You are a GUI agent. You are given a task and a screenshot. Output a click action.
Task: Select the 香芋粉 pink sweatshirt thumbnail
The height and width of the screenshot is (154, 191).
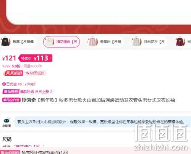pos(93,42)
